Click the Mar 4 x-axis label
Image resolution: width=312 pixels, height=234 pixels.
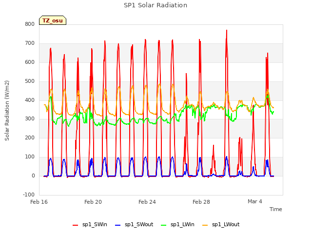255,201
